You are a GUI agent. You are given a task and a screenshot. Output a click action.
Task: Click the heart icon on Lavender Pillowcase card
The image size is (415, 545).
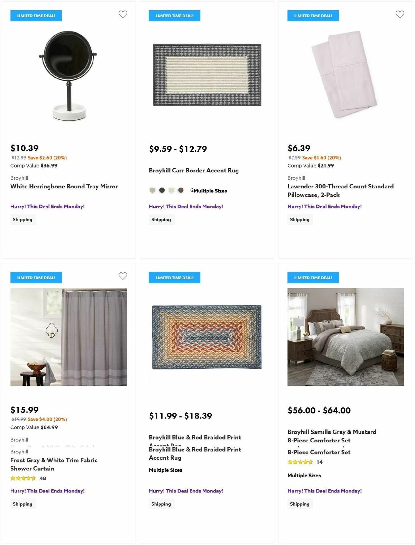tap(400, 15)
